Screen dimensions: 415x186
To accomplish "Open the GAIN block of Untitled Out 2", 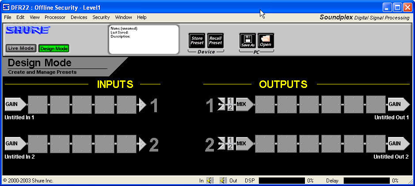I will tap(399, 144).
